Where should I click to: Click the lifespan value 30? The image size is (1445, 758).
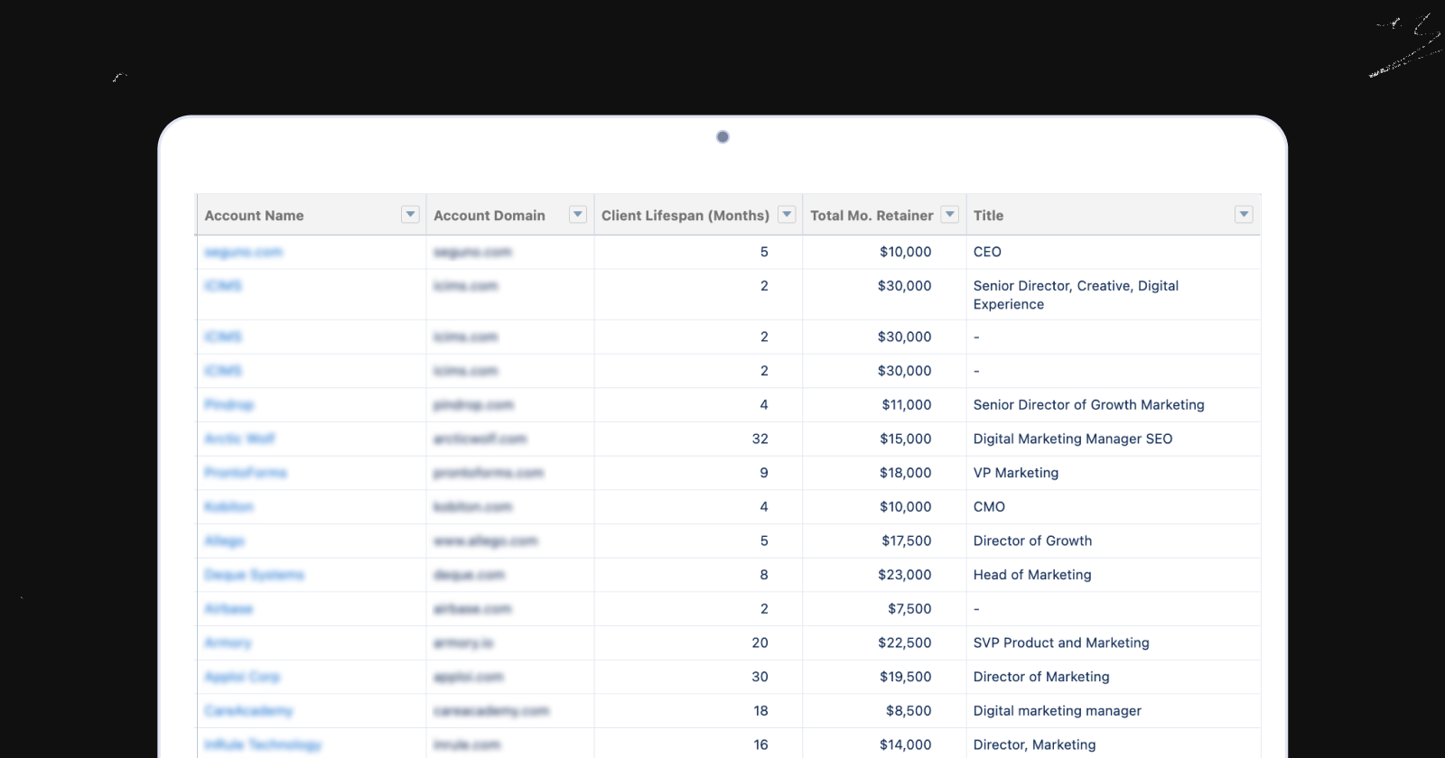click(760, 677)
